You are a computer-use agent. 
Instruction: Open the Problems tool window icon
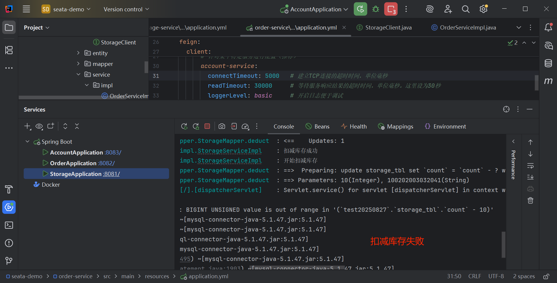[x=9, y=243]
